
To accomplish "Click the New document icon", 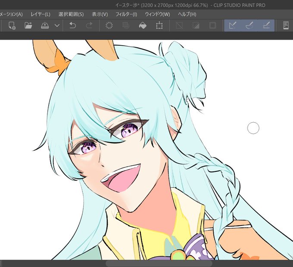I will [x=12, y=25].
